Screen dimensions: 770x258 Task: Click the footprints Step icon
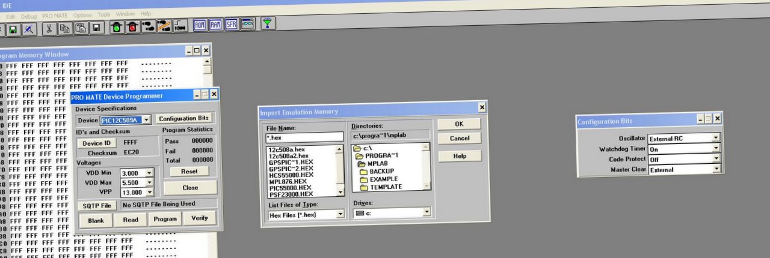tap(149, 26)
